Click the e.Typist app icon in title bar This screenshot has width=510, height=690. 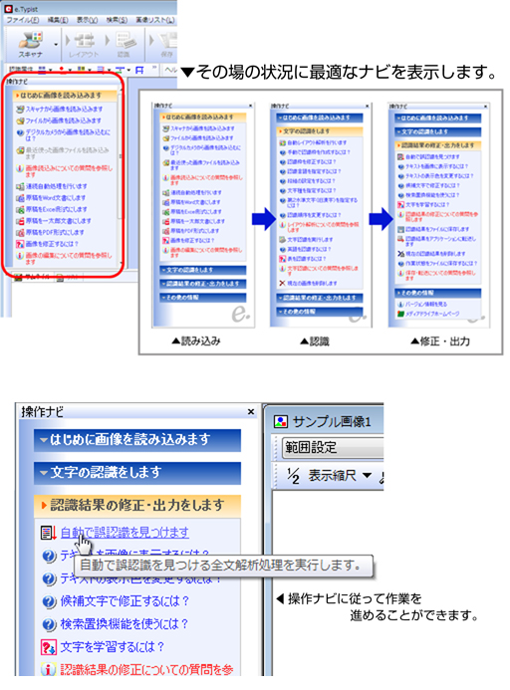(x=8, y=8)
